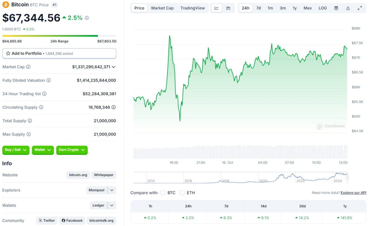Open the Whitepaper link
This screenshot has width=371, height=226.
point(104,175)
